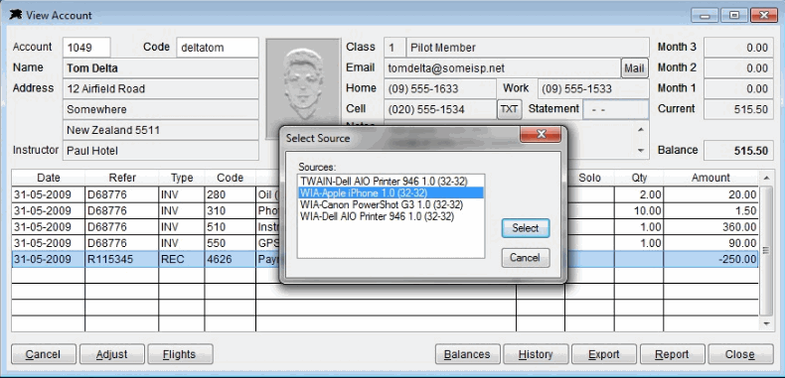Pick WIA-Dell AIO Printer 946 source
The height and width of the screenshot is (378, 785).
point(377,216)
